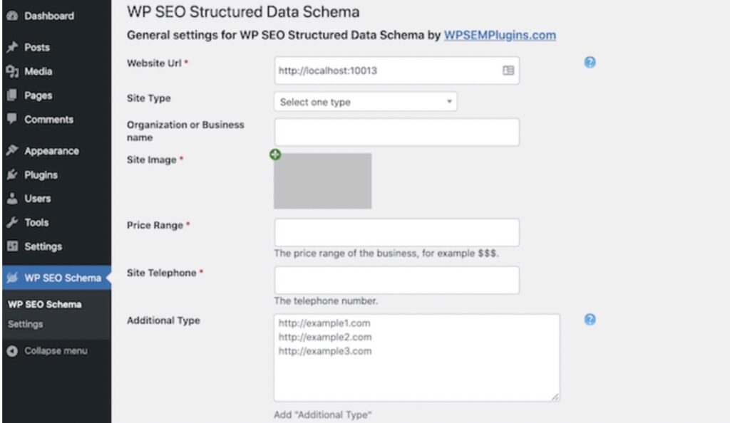This screenshot has height=423, width=730.
Task: Click the autofill icon inside Website Url field
Action: pyautogui.click(x=508, y=70)
